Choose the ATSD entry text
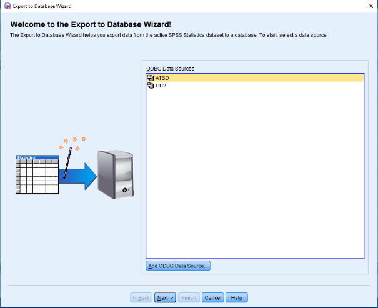378x308 pixels. 162,78
